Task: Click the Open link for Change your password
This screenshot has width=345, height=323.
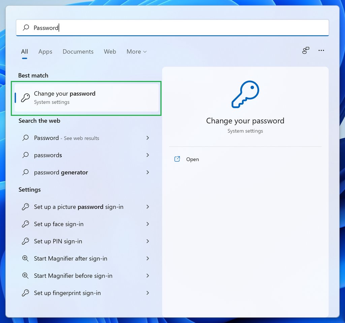Action: click(x=192, y=159)
